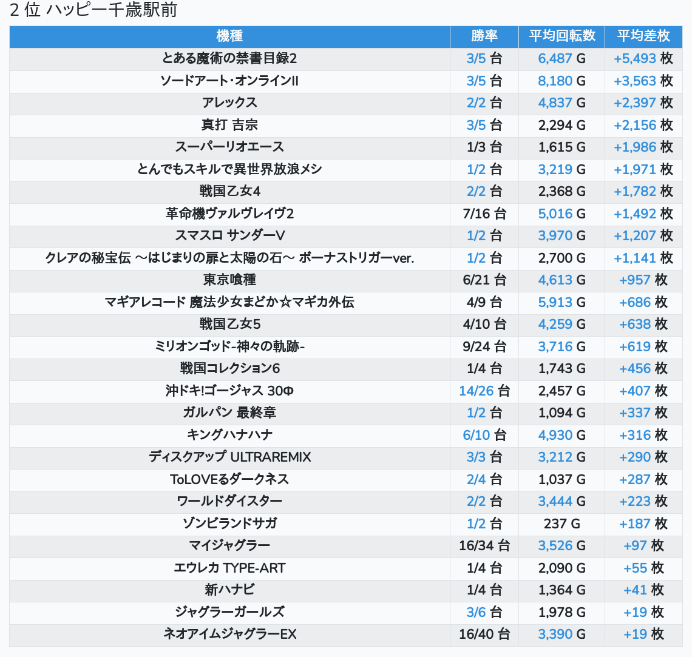Select スマスロ サンダーV row name

229,235
